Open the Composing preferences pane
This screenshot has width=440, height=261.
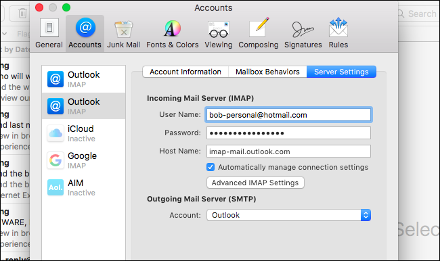tap(258, 33)
